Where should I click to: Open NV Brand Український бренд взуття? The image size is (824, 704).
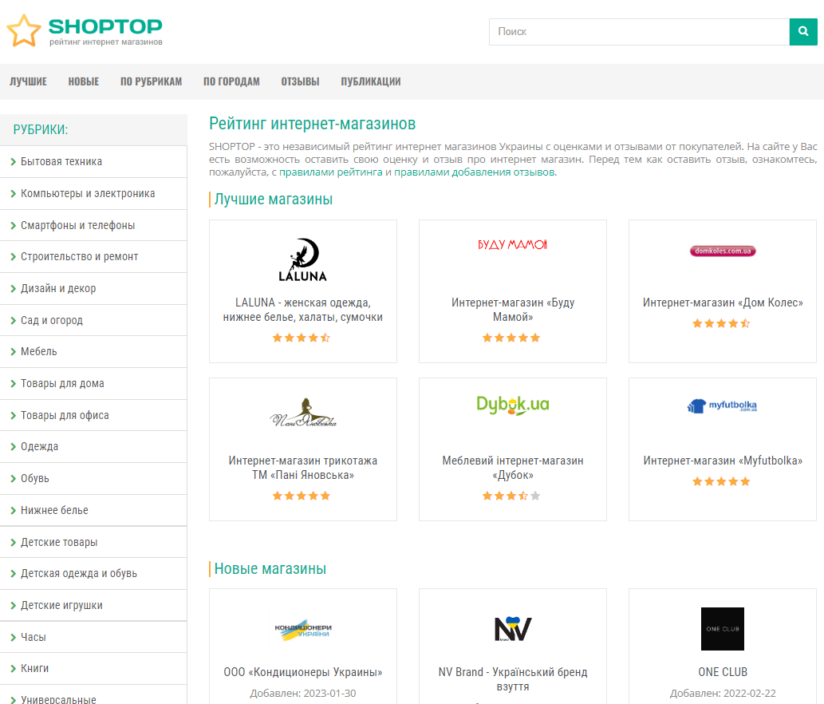[x=513, y=679]
